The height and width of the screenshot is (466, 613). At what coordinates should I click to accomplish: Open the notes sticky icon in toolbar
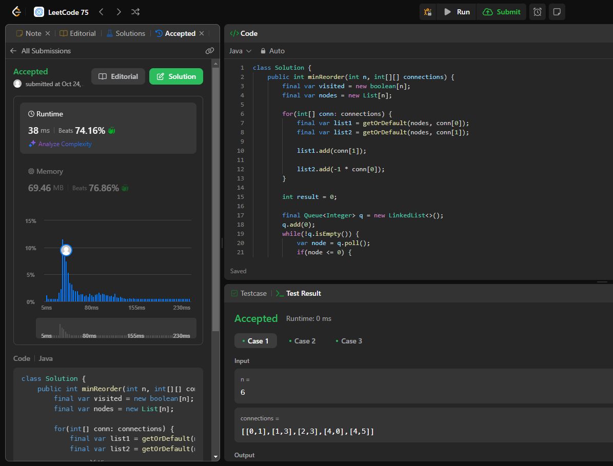(x=557, y=12)
